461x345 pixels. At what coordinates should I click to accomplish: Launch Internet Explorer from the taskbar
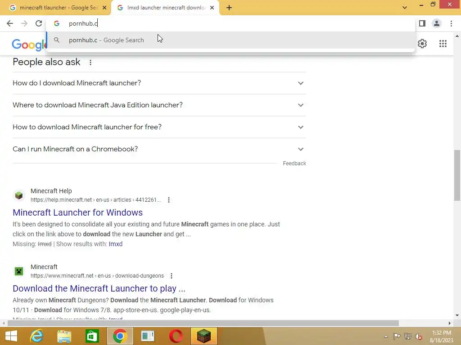click(x=36, y=336)
